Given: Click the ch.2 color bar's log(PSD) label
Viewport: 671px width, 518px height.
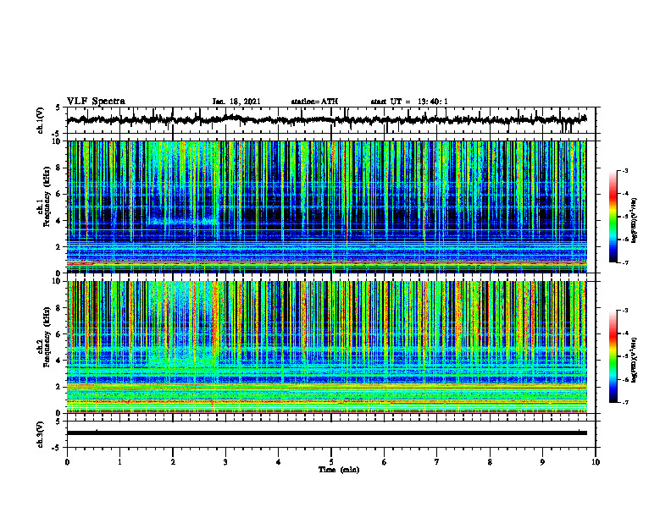Looking at the screenshot, I should click(x=635, y=360).
